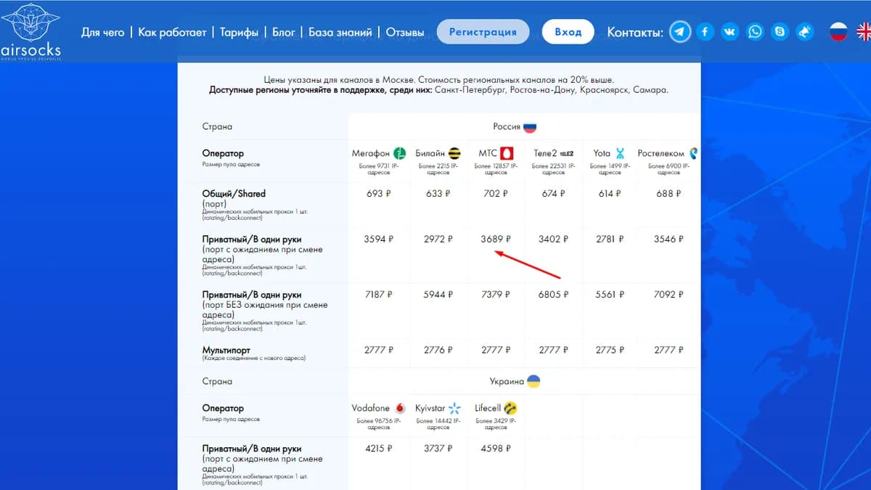Select МТС shared price 702 ₽
This screenshot has height=490, width=871.
coord(496,195)
